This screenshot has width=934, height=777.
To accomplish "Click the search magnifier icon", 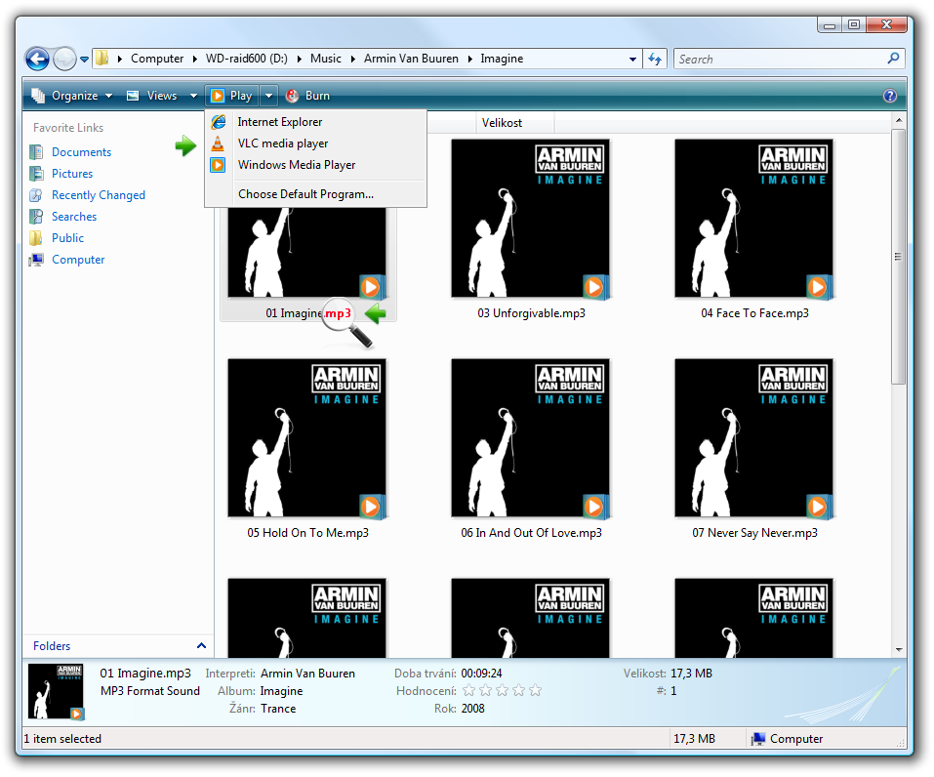I will 893,59.
